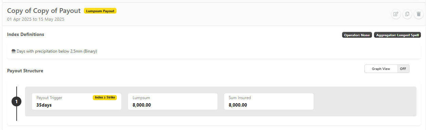Click the Operator: None badge
Image resolution: width=426 pixels, height=130 pixels.
tap(357, 35)
